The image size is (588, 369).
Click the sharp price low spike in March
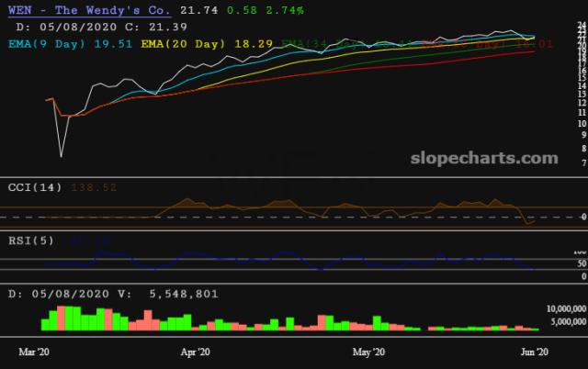click(62, 155)
